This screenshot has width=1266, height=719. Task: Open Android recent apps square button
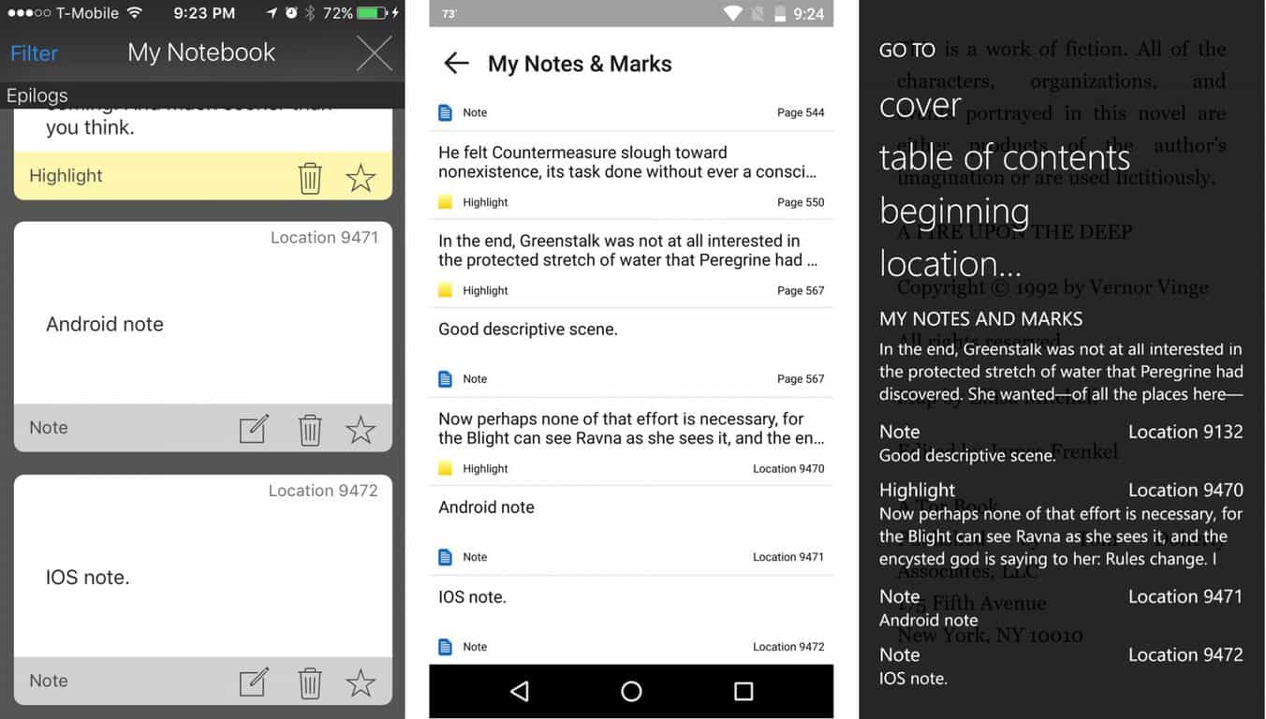tap(743, 691)
